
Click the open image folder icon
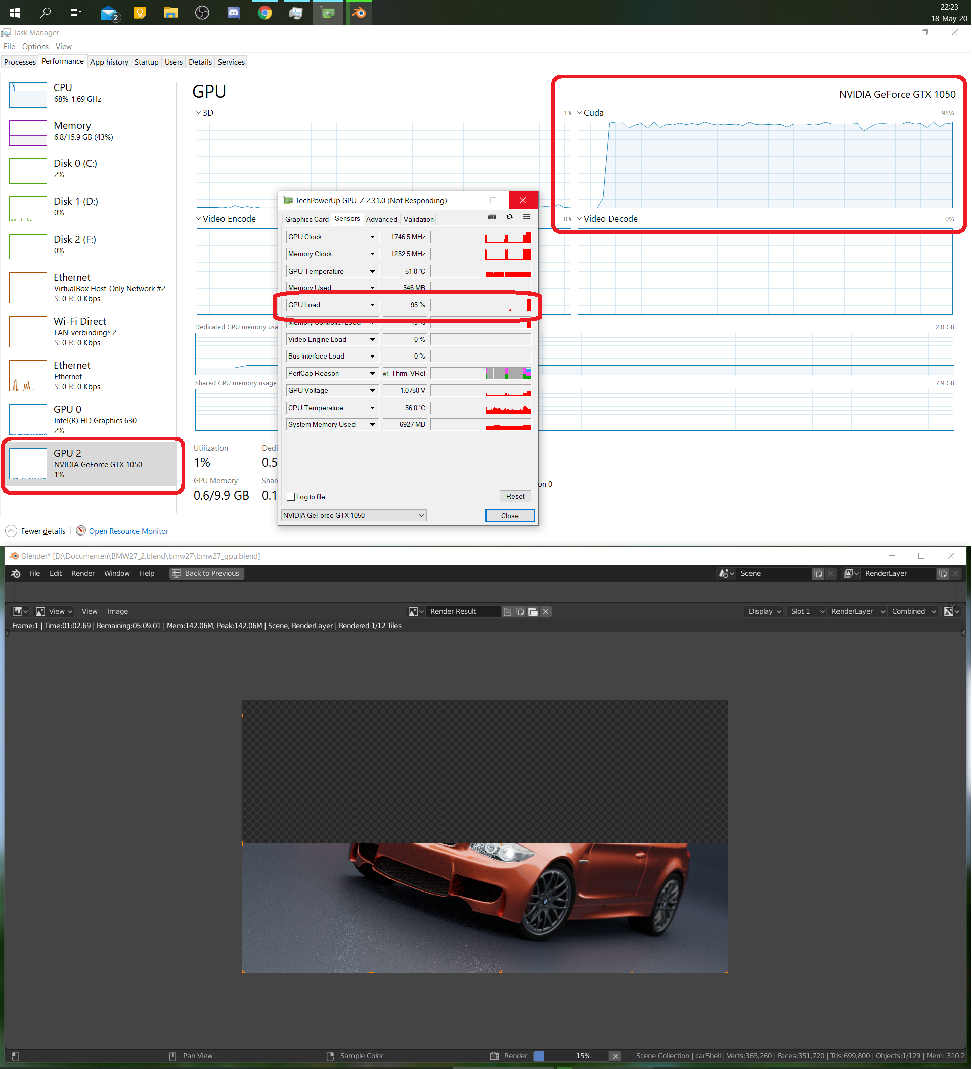pos(534,612)
